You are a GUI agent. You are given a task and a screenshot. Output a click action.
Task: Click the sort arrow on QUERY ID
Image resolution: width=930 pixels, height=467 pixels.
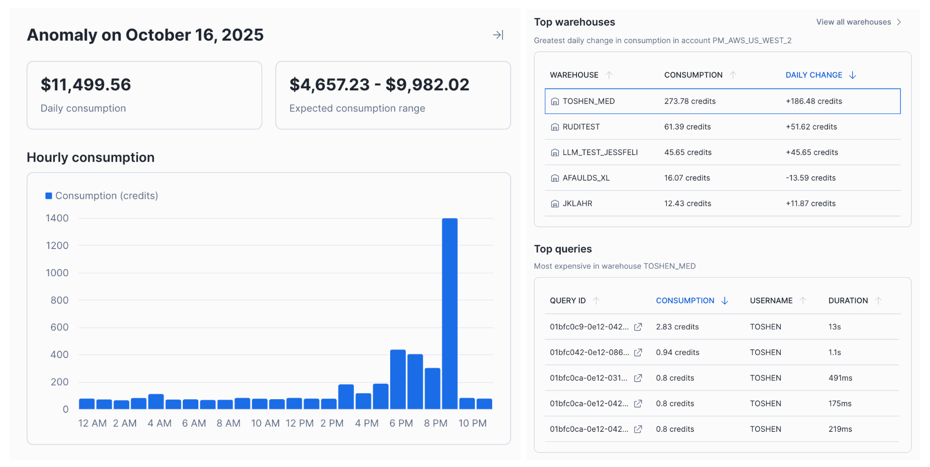[596, 300]
